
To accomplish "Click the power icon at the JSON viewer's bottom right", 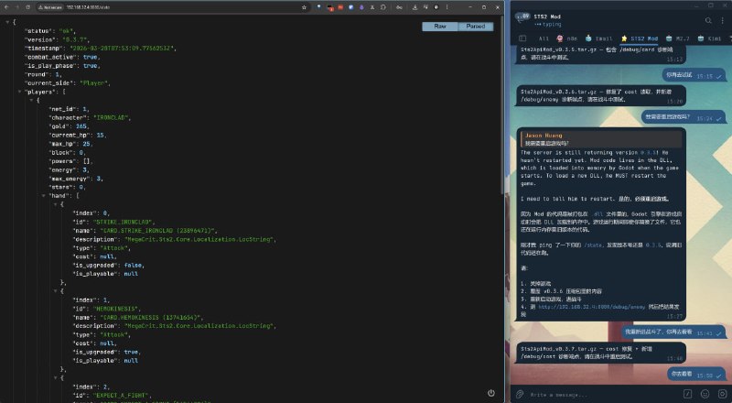I will point(491,393).
